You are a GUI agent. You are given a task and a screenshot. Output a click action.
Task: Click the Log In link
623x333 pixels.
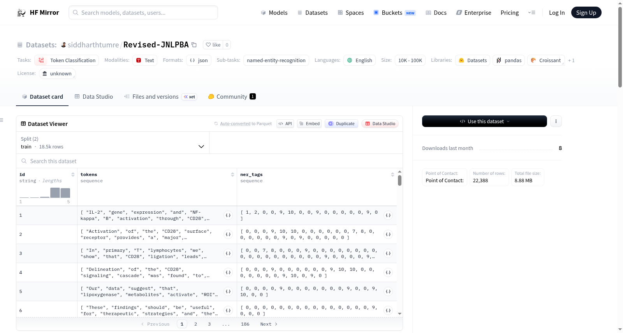click(x=557, y=13)
